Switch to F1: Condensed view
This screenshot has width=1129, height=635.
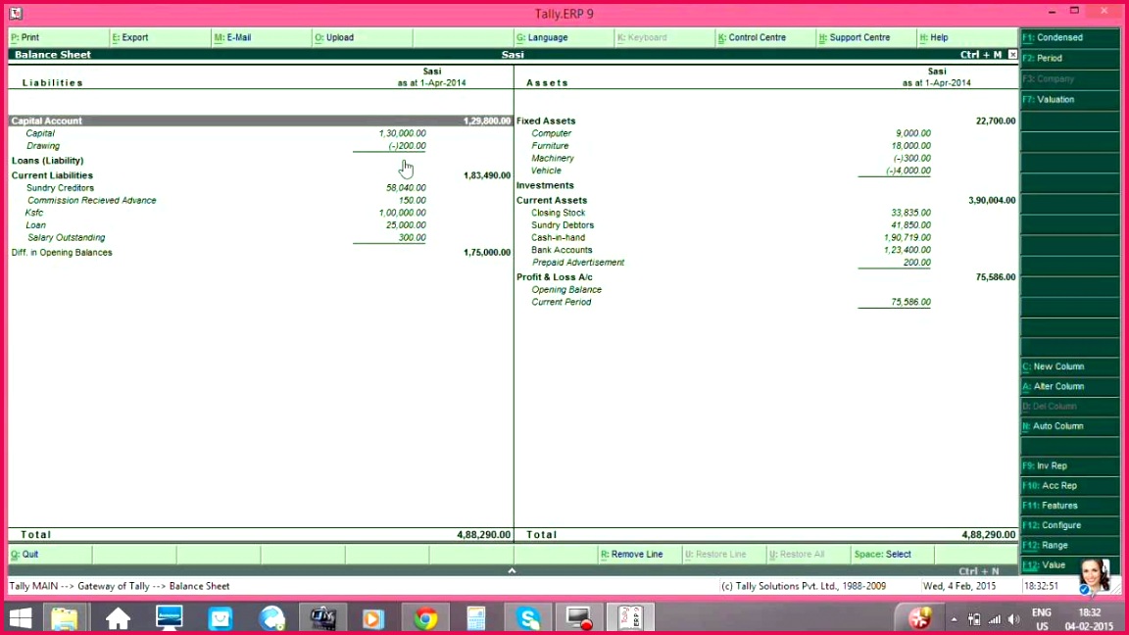(1069, 38)
